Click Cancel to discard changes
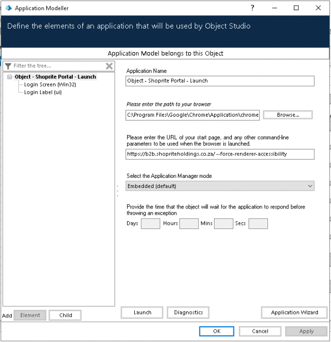This screenshot has width=331, height=342. click(x=260, y=331)
